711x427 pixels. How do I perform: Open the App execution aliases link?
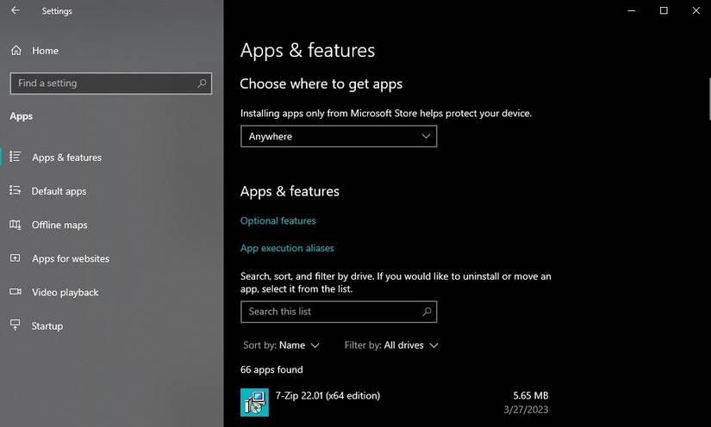(x=287, y=248)
